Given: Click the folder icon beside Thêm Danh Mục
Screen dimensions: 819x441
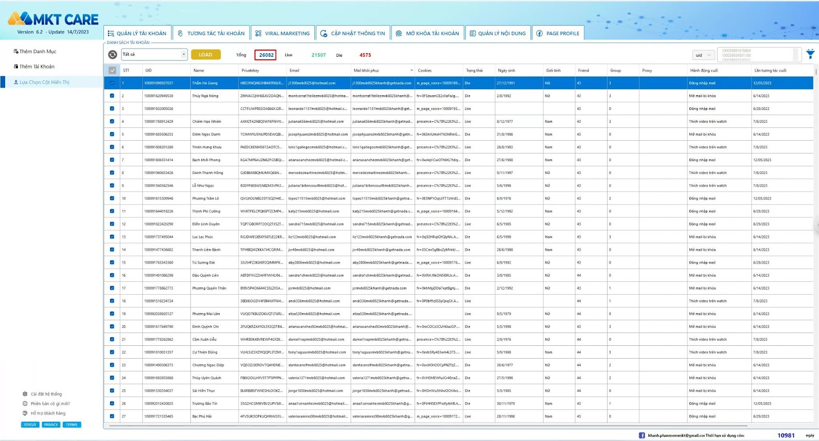Looking at the screenshot, I should pyautogui.click(x=16, y=51).
